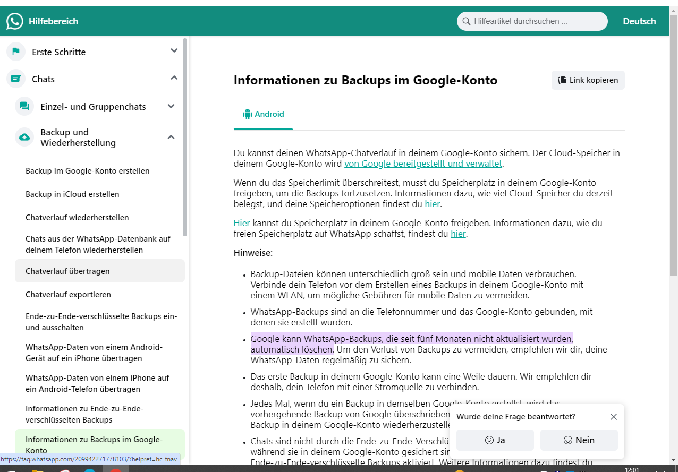Click the magnifier icon in search field
This screenshot has width=678, height=472.
click(x=467, y=21)
